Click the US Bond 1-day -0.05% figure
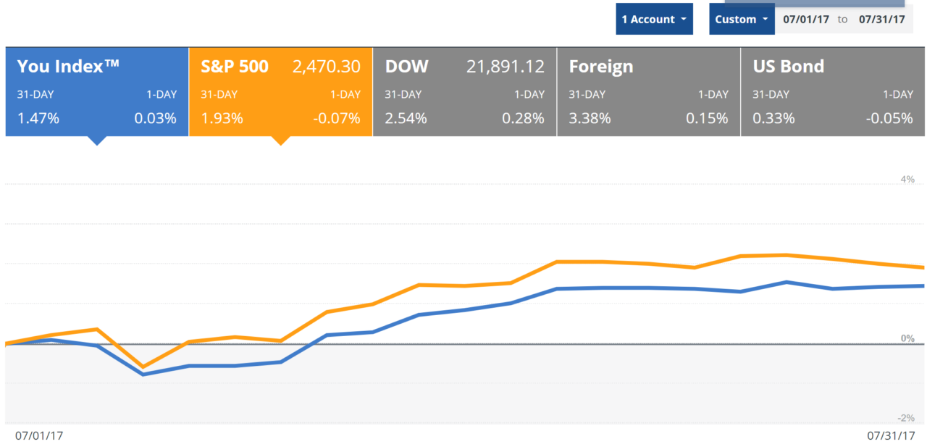 (x=889, y=118)
